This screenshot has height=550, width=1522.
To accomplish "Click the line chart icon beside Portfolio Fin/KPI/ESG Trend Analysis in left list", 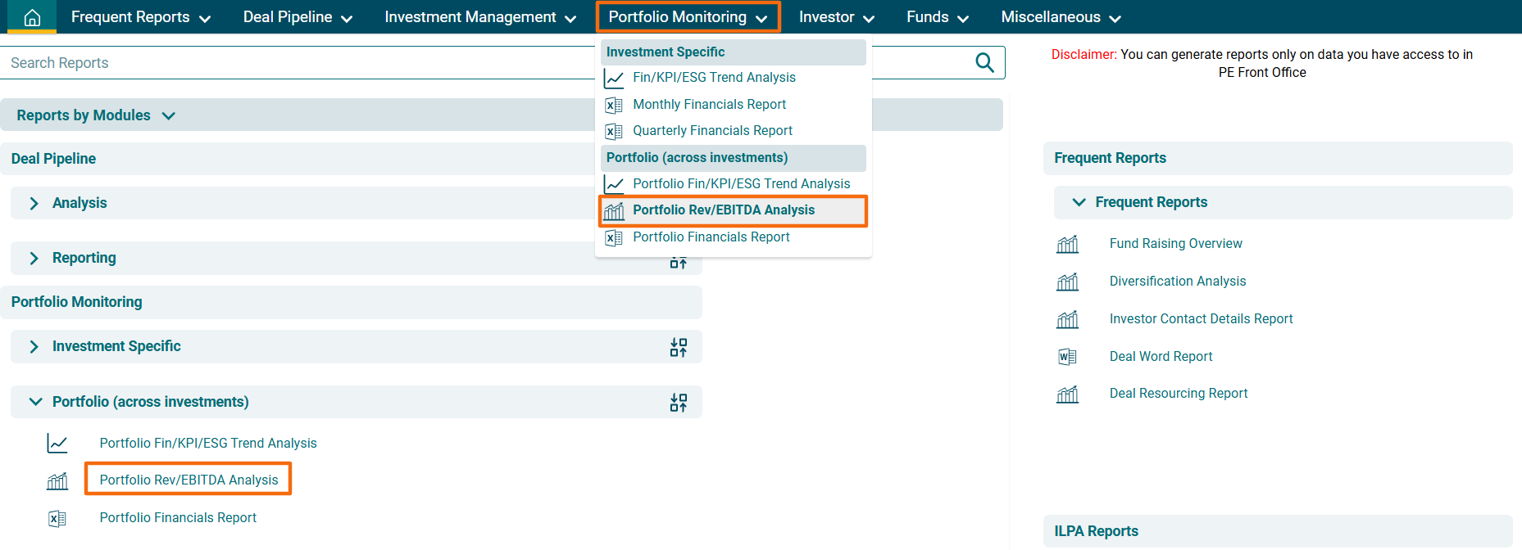I will [x=57, y=444].
